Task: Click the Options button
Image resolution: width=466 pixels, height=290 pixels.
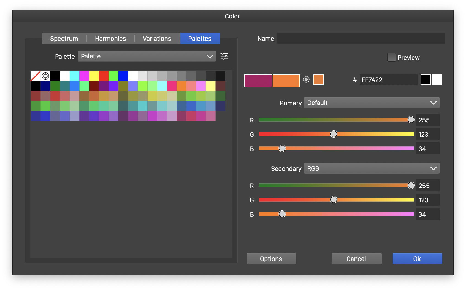Action: click(x=271, y=259)
